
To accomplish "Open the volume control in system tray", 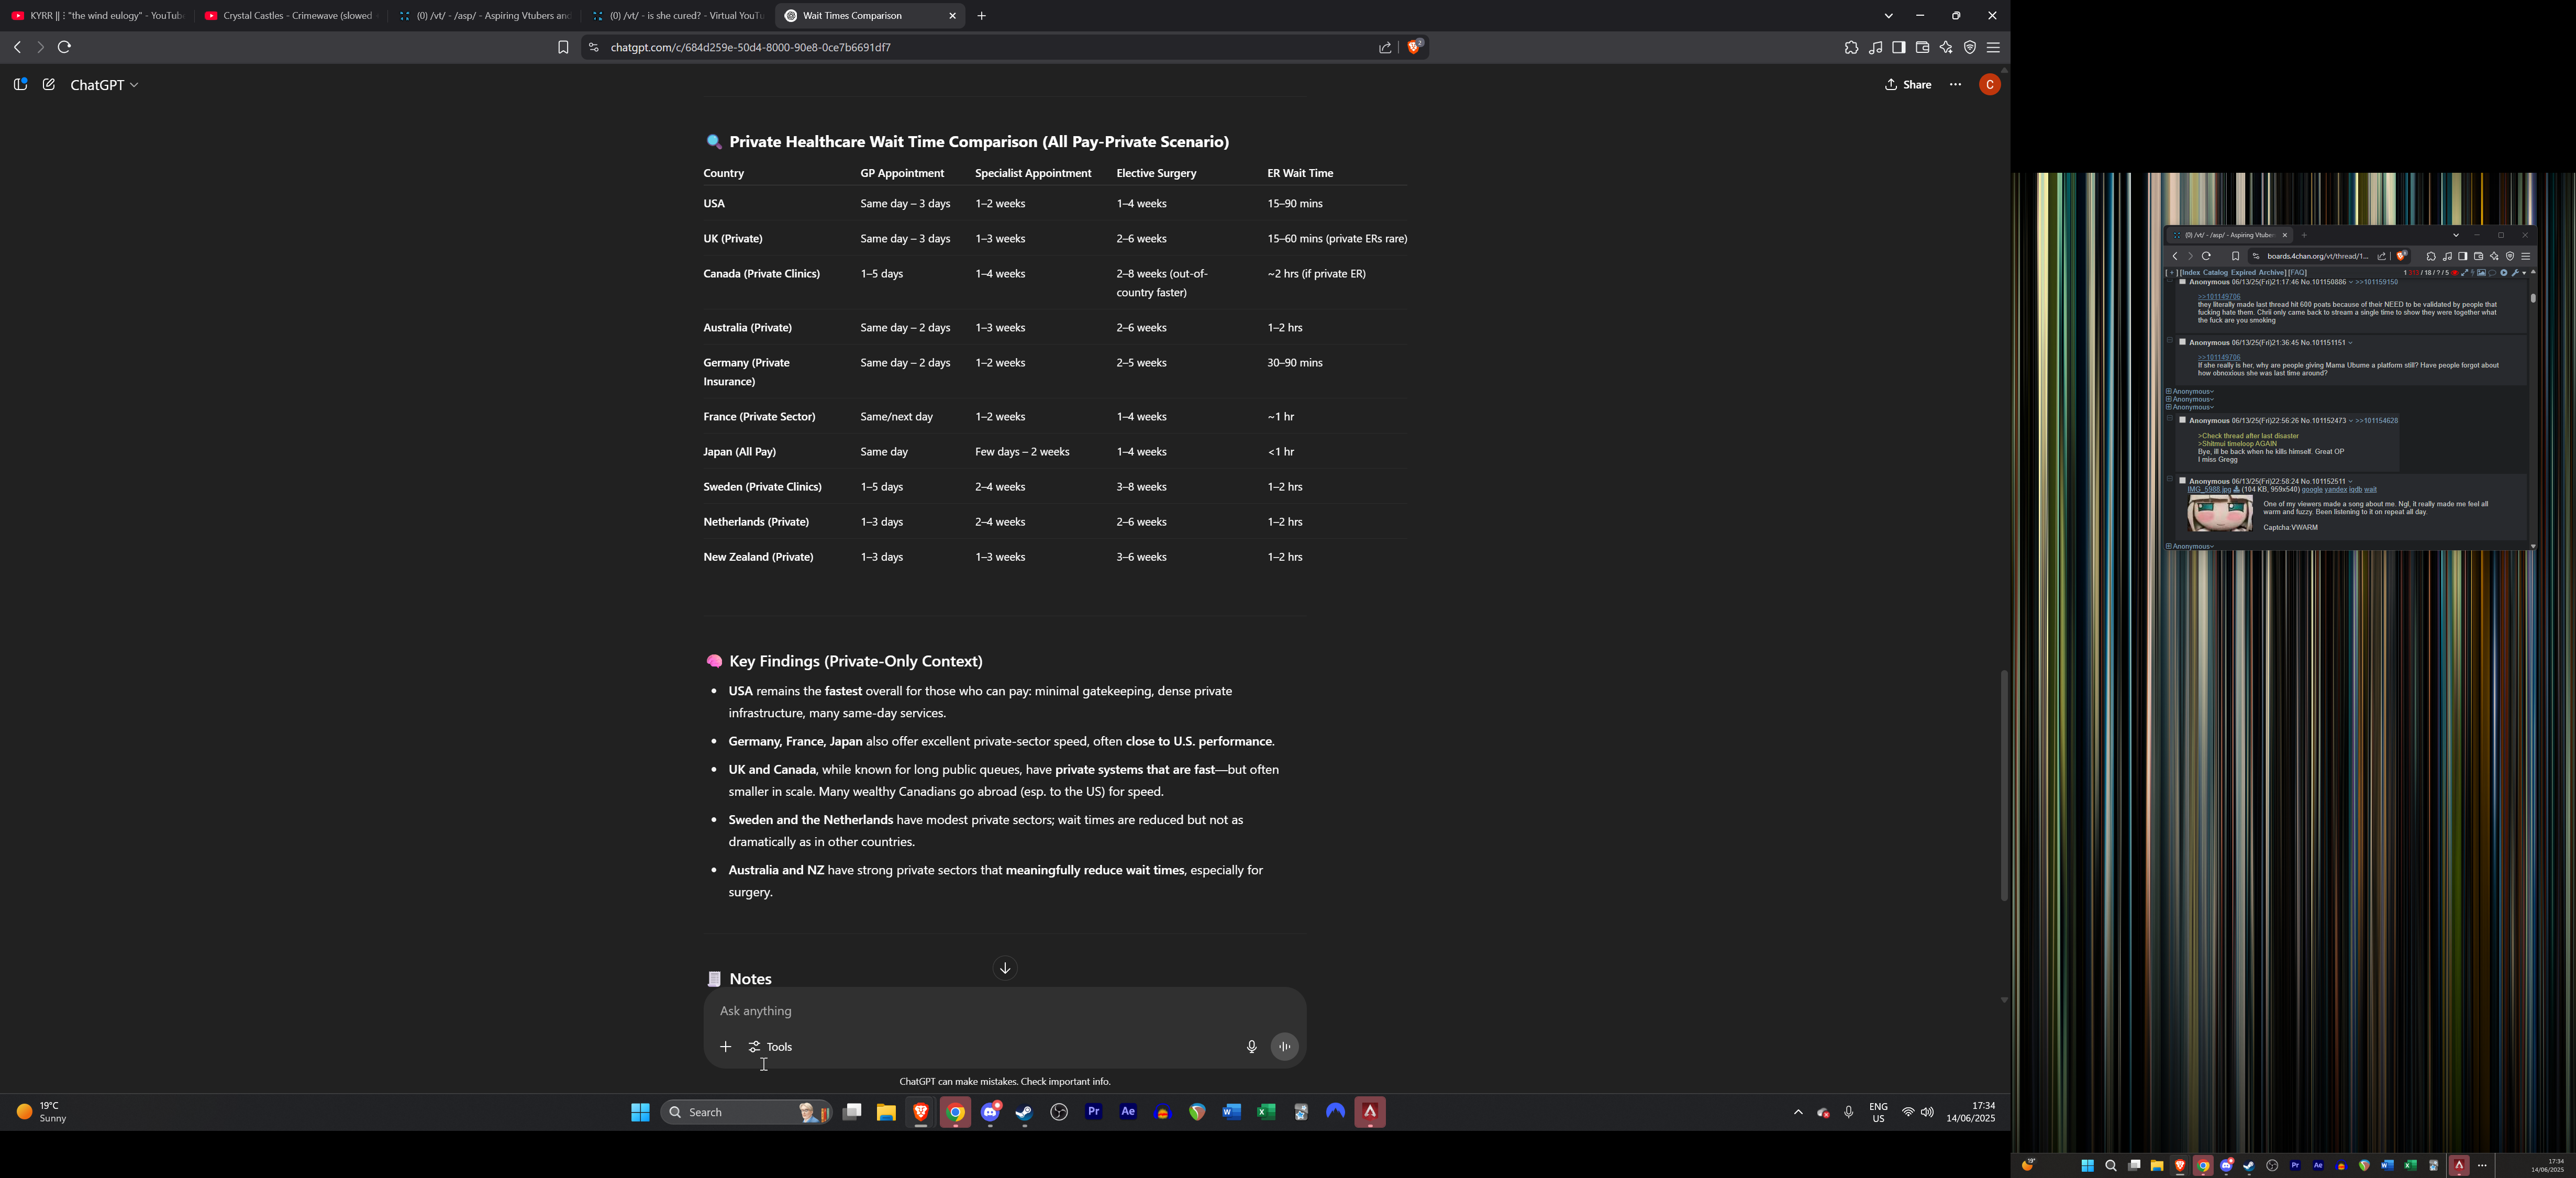I will coord(1928,1112).
